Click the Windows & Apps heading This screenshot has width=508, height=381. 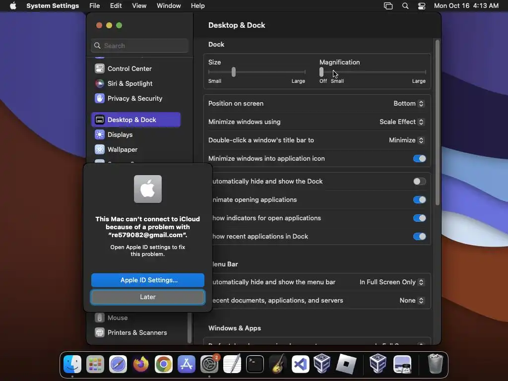click(235, 328)
